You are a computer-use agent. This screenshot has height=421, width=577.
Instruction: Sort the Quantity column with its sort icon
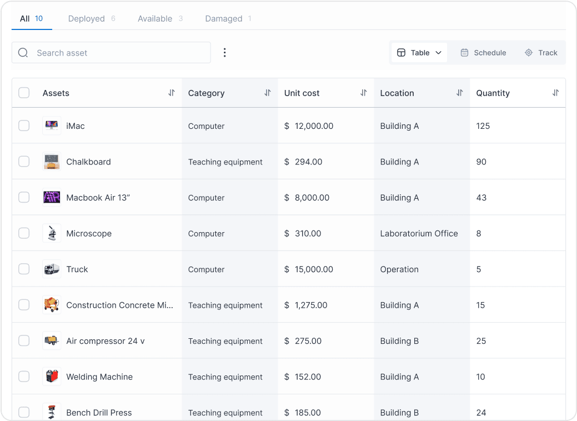[555, 93]
